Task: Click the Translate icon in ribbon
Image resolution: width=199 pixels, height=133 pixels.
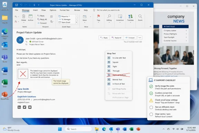Action: (x=130, y=16)
